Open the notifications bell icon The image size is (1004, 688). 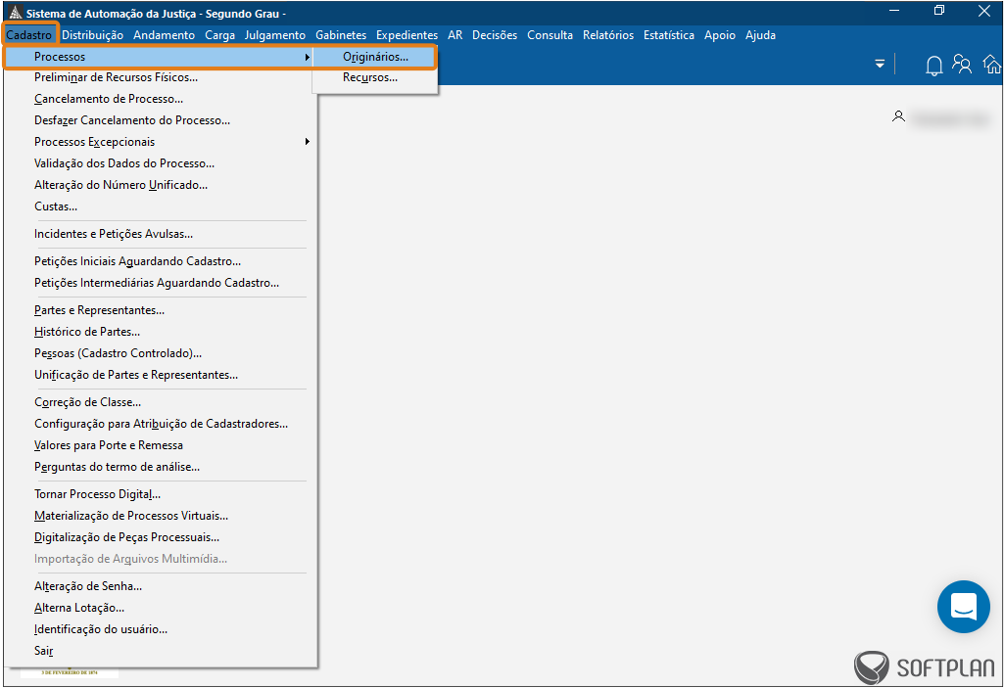tap(933, 66)
